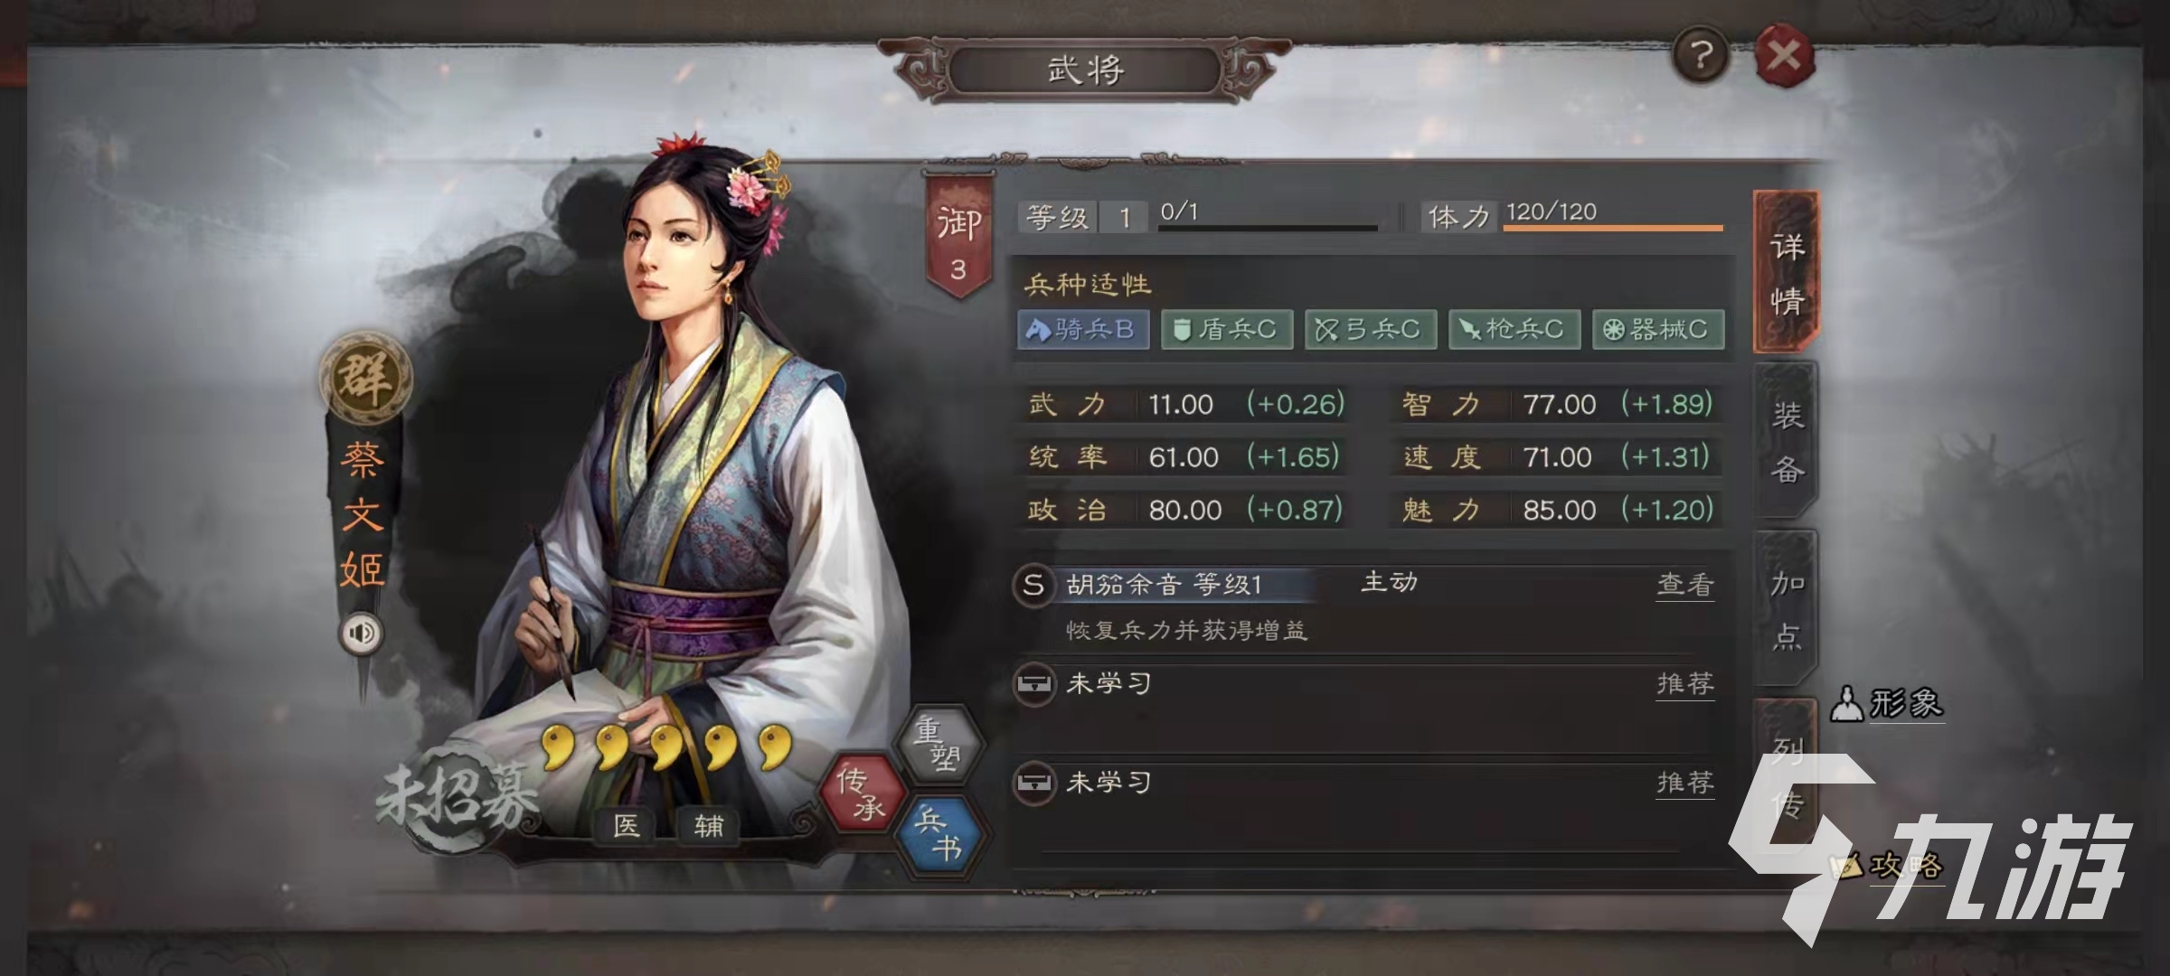Click 推荐 for the first unlearned skill

[1684, 684]
